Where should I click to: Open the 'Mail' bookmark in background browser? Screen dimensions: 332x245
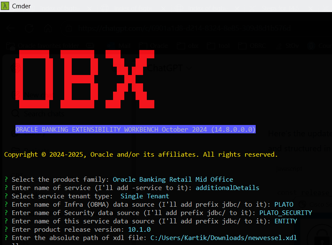(x=120, y=46)
